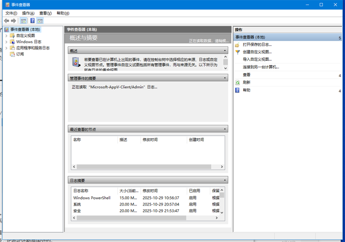Screen dimensions: 345x242
Task: Click the 概述 section down scroll arrow
Action: (225, 68)
